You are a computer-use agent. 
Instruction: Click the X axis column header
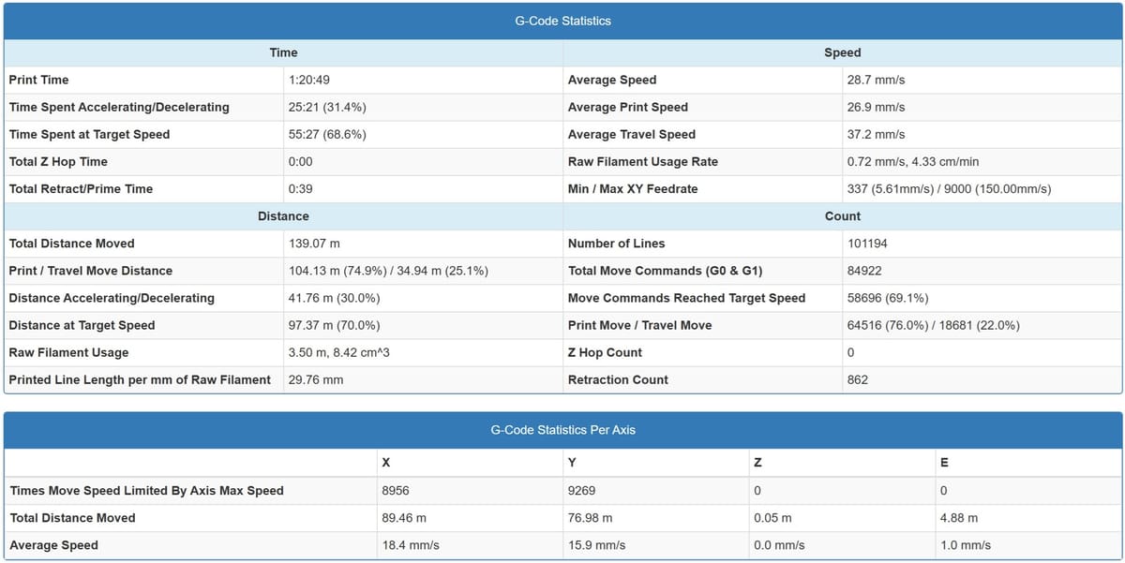coord(386,463)
